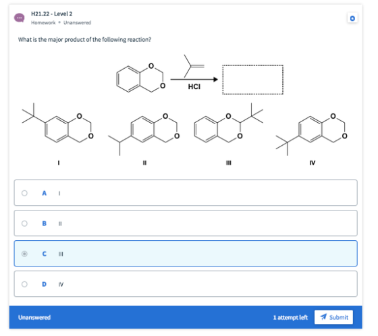Viewport: 378px width, 336px height.
Task: Click the blue settings icon at top right
Action: 352,18
